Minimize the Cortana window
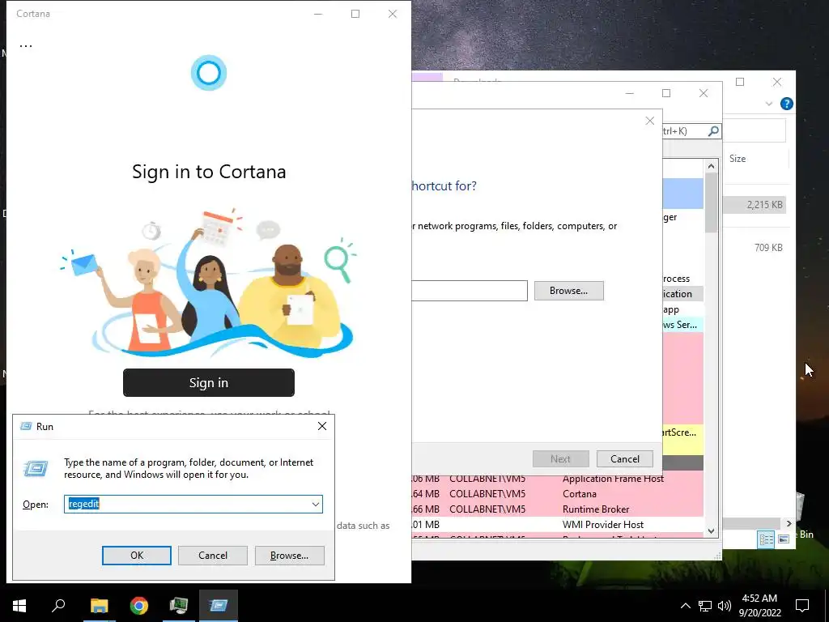Screen dimensions: 829x622 coord(318,14)
